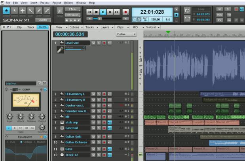The width and height of the screenshot is (245, 161).
Task: Select the Saw Pad track name
Action: click(72, 128)
